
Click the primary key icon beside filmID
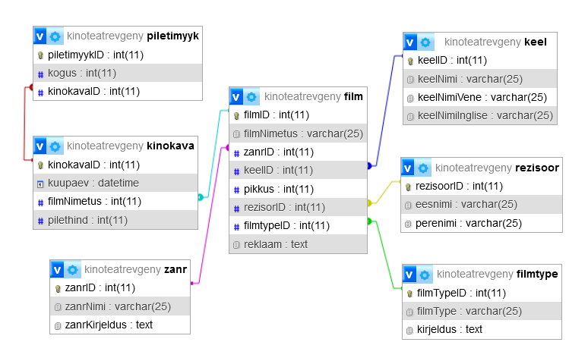[x=236, y=115]
